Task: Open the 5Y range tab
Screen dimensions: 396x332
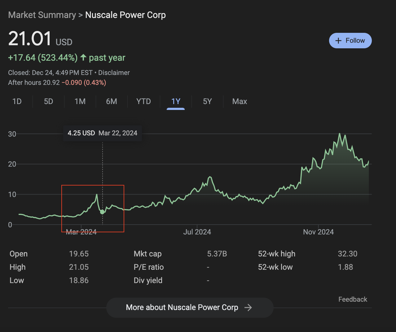Action: point(207,102)
